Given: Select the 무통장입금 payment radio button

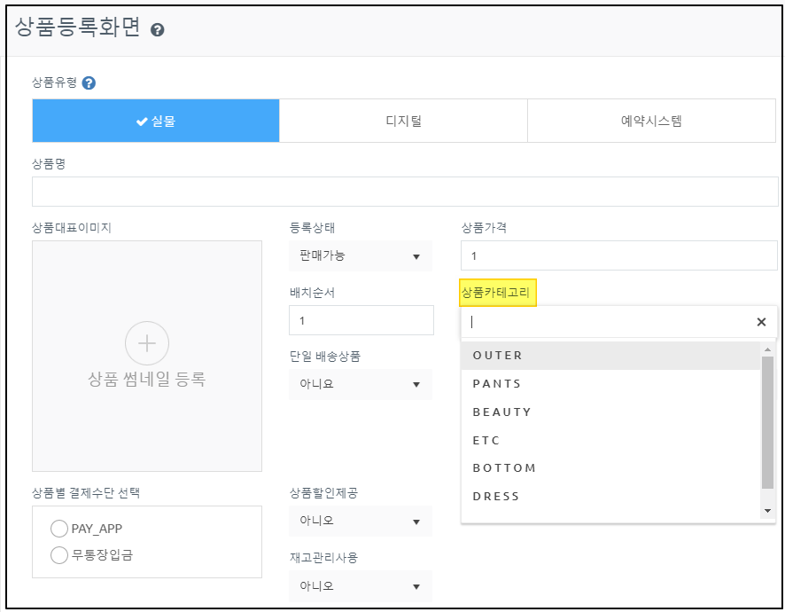Looking at the screenshot, I should click(59, 555).
